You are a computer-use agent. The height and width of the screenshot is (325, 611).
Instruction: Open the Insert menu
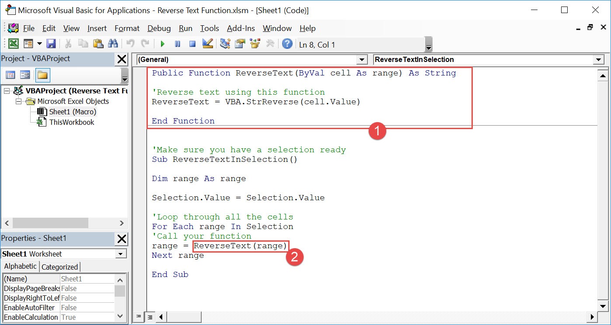point(97,28)
